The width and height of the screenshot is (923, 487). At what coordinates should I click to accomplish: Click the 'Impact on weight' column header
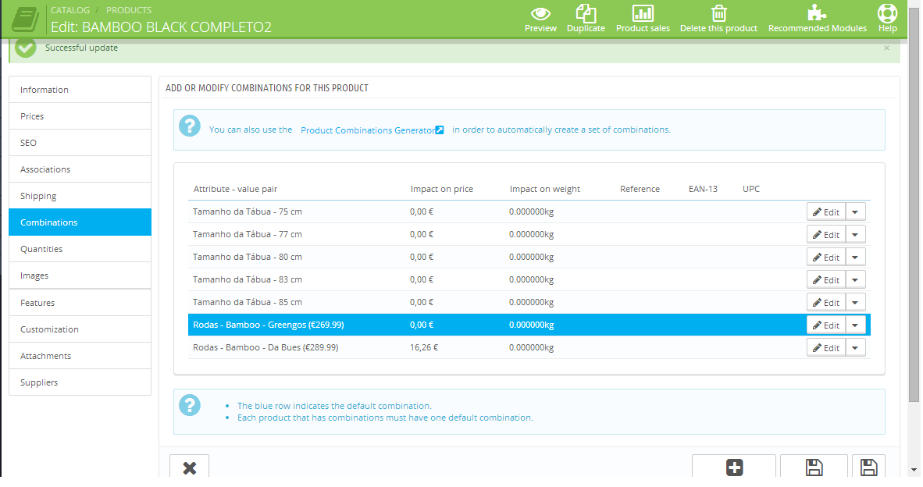click(544, 189)
